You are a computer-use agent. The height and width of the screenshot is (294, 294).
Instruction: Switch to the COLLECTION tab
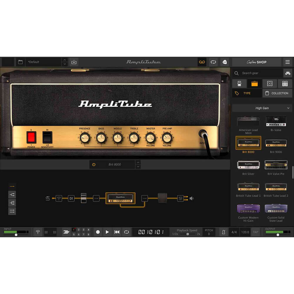pos(277,93)
